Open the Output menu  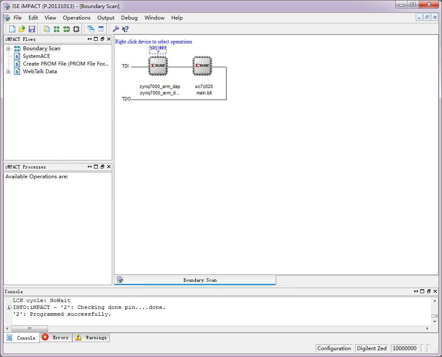tap(106, 18)
